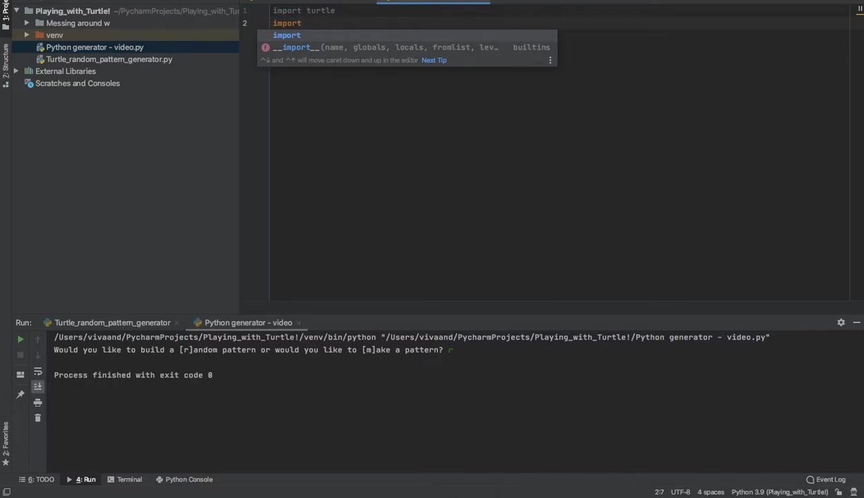This screenshot has height=498, width=864.
Task: Expand External Libraries node
Action: pyautogui.click(x=17, y=71)
